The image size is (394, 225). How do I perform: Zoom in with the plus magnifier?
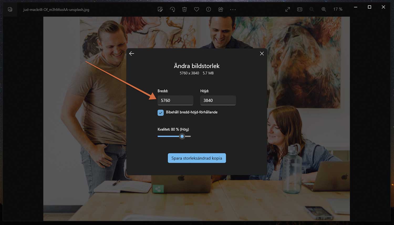pos(324,9)
